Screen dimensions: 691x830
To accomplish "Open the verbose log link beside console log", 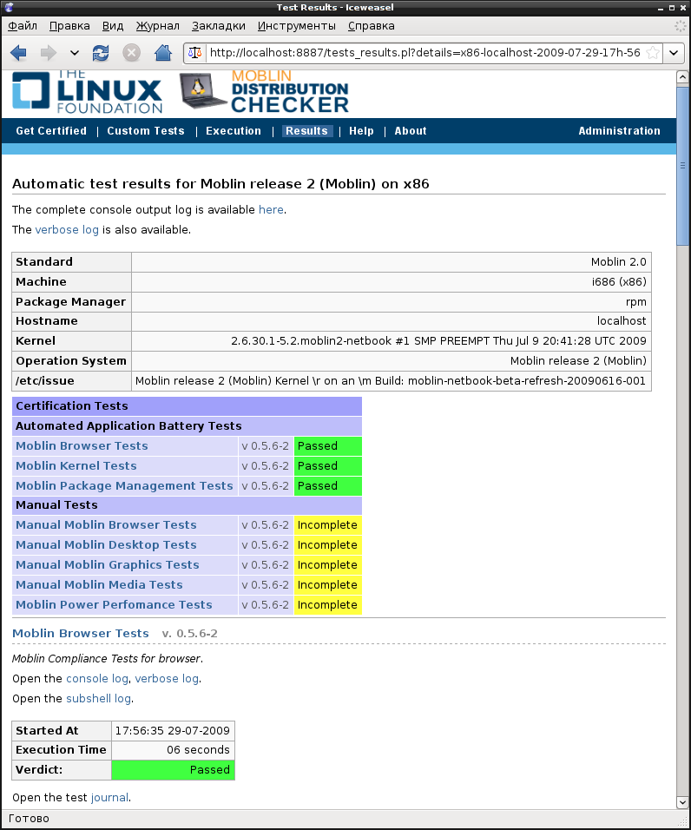I will (x=167, y=679).
